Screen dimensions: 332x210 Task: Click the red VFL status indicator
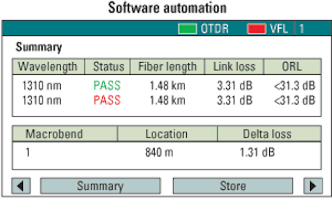tap(256, 29)
